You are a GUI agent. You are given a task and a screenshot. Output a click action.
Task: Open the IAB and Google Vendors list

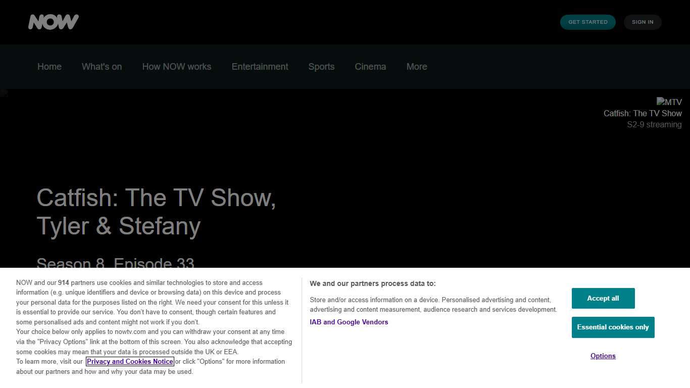tap(349, 322)
